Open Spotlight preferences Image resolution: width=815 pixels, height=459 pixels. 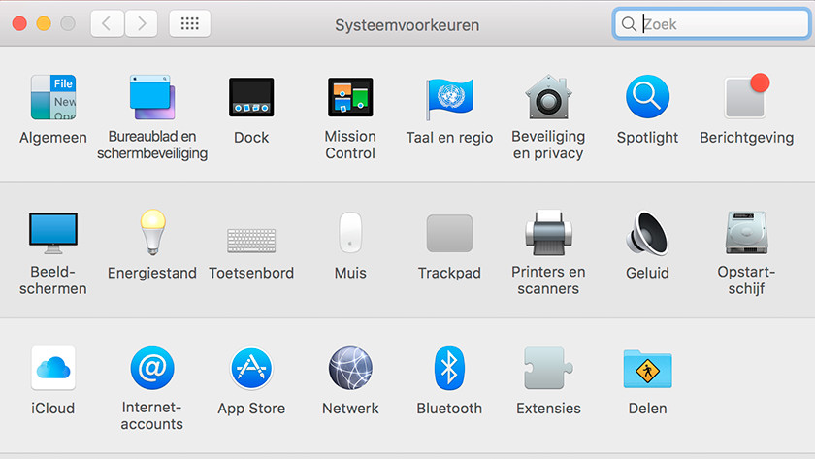pyautogui.click(x=647, y=98)
